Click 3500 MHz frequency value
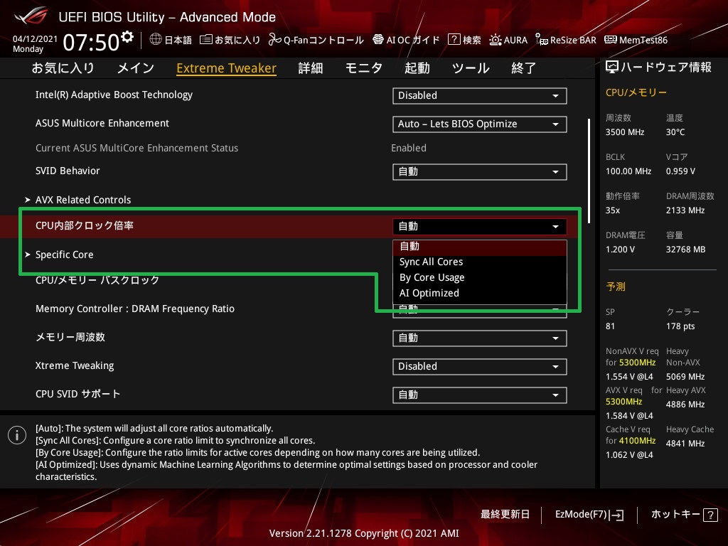 click(x=625, y=132)
